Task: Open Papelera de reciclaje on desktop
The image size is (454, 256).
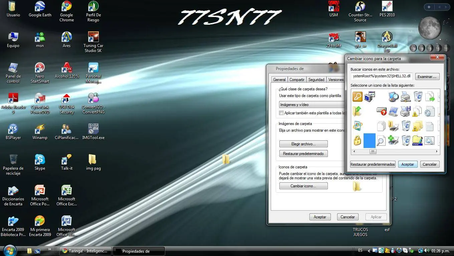Action: tap(13, 165)
